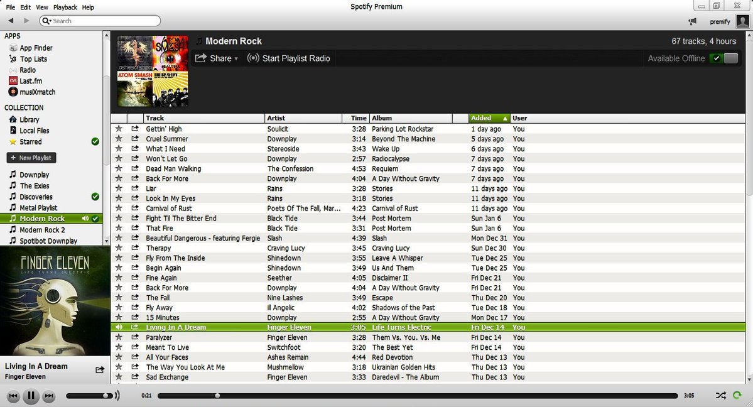Sort by Track column header

pos(204,118)
